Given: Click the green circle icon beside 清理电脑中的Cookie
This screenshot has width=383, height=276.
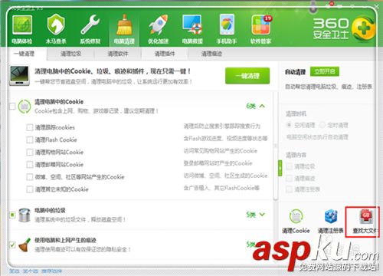Looking at the screenshot, I should tap(25, 107).
